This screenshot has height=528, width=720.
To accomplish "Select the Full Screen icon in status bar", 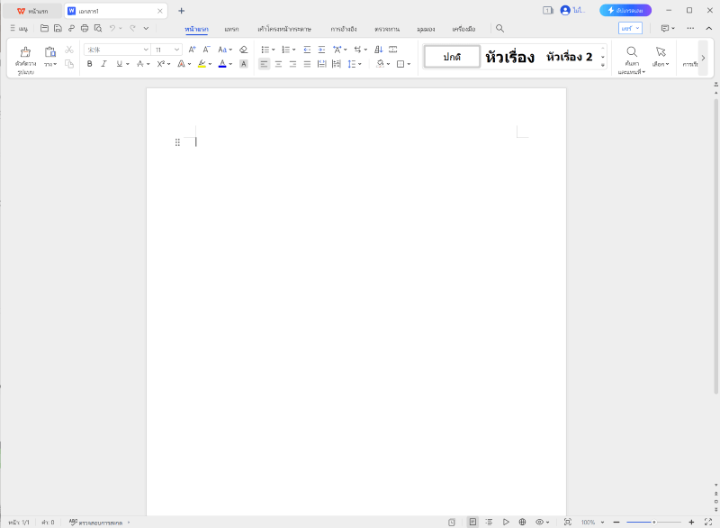I will click(568, 521).
